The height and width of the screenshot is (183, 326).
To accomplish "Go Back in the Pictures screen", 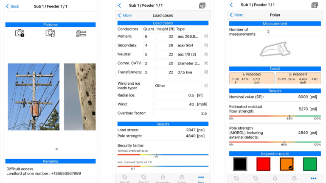I will (x=12, y=6).
